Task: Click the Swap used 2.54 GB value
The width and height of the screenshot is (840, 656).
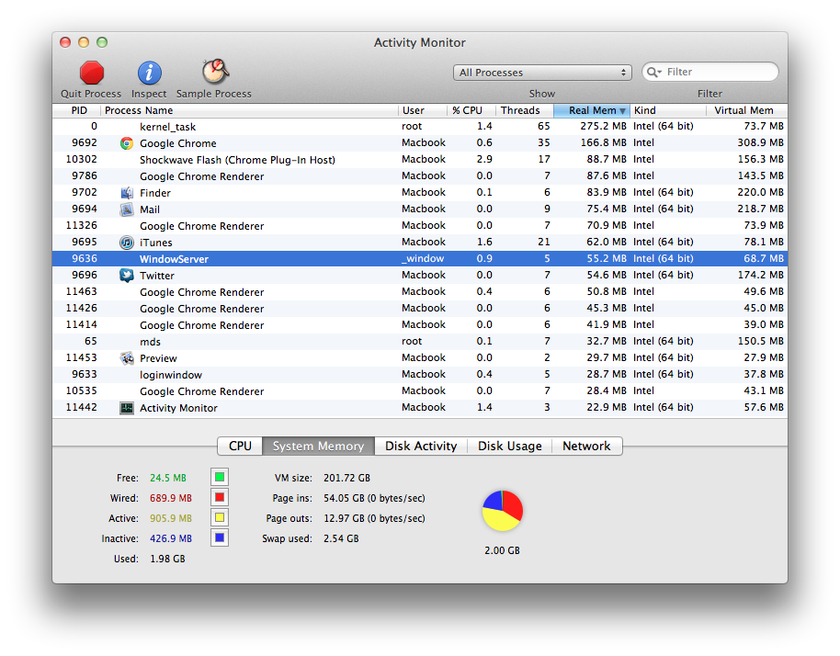Action: click(341, 538)
